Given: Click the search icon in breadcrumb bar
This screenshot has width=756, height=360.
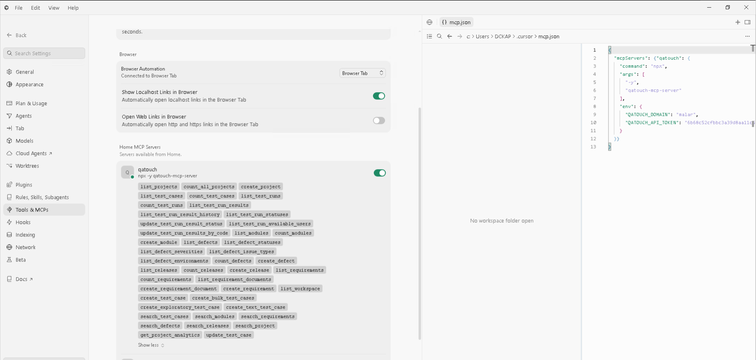Looking at the screenshot, I should tap(439, 36).
